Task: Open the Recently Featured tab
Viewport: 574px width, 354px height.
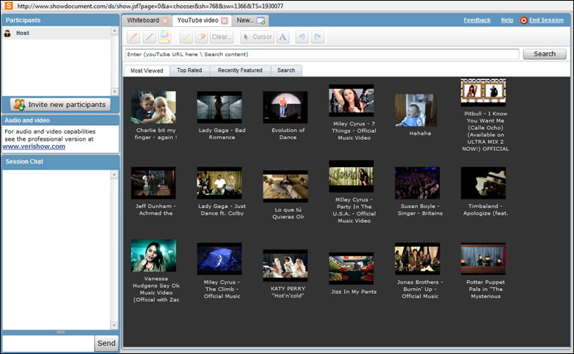Action: click(x=239, y=70)
